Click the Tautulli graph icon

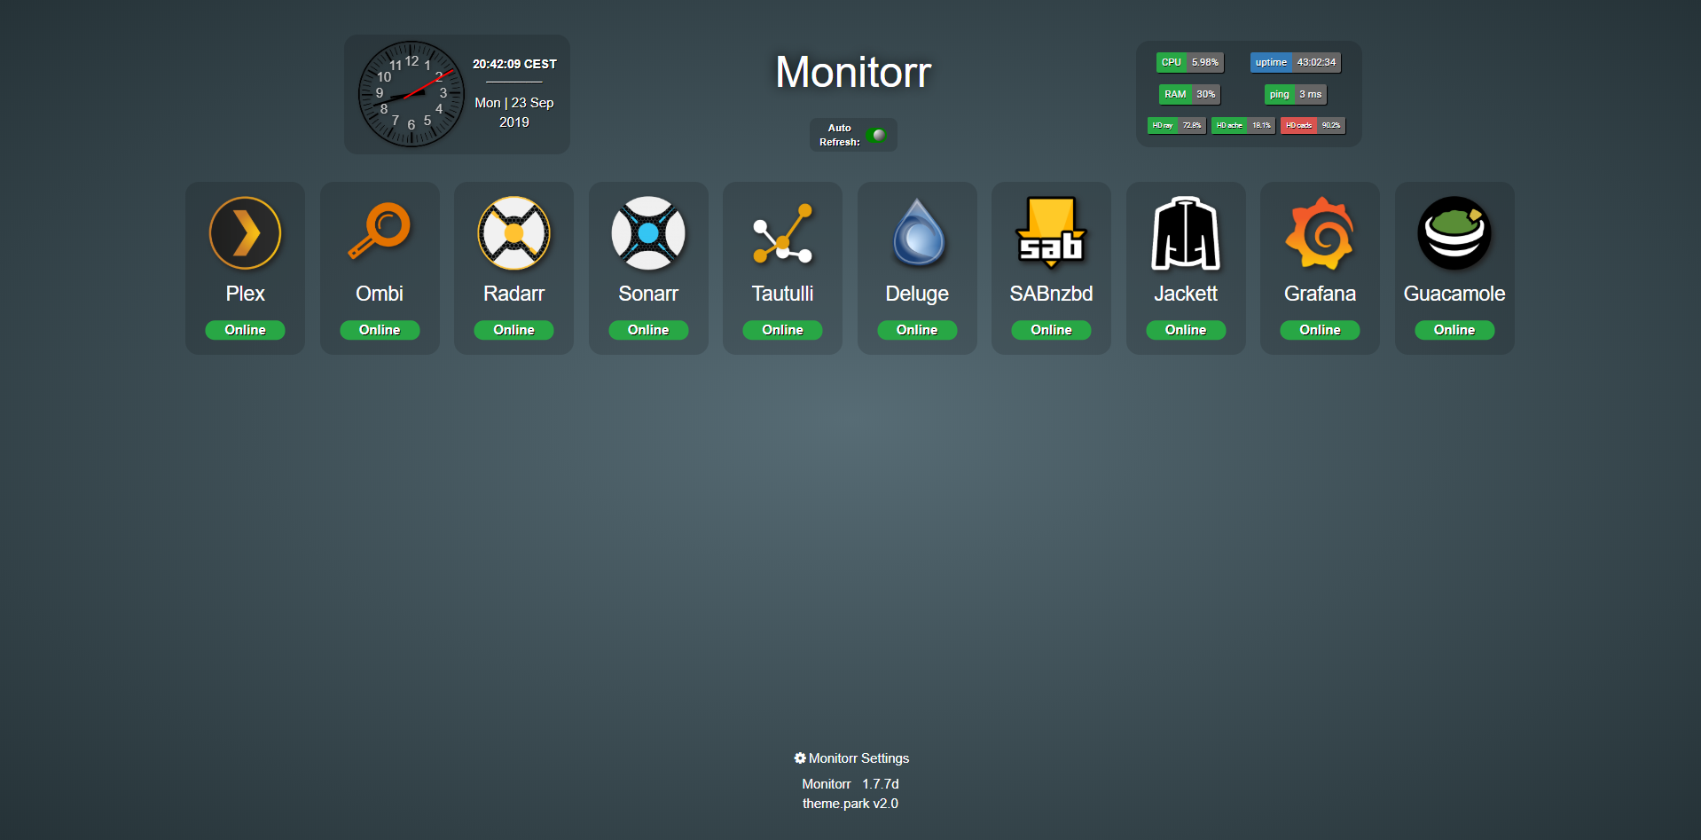[782, 234]
